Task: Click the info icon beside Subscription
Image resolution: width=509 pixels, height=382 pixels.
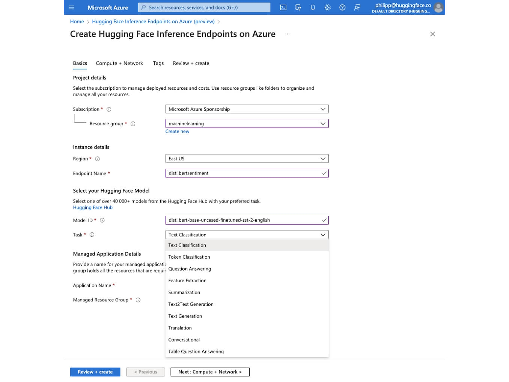Action: click(x=109, y=110)
